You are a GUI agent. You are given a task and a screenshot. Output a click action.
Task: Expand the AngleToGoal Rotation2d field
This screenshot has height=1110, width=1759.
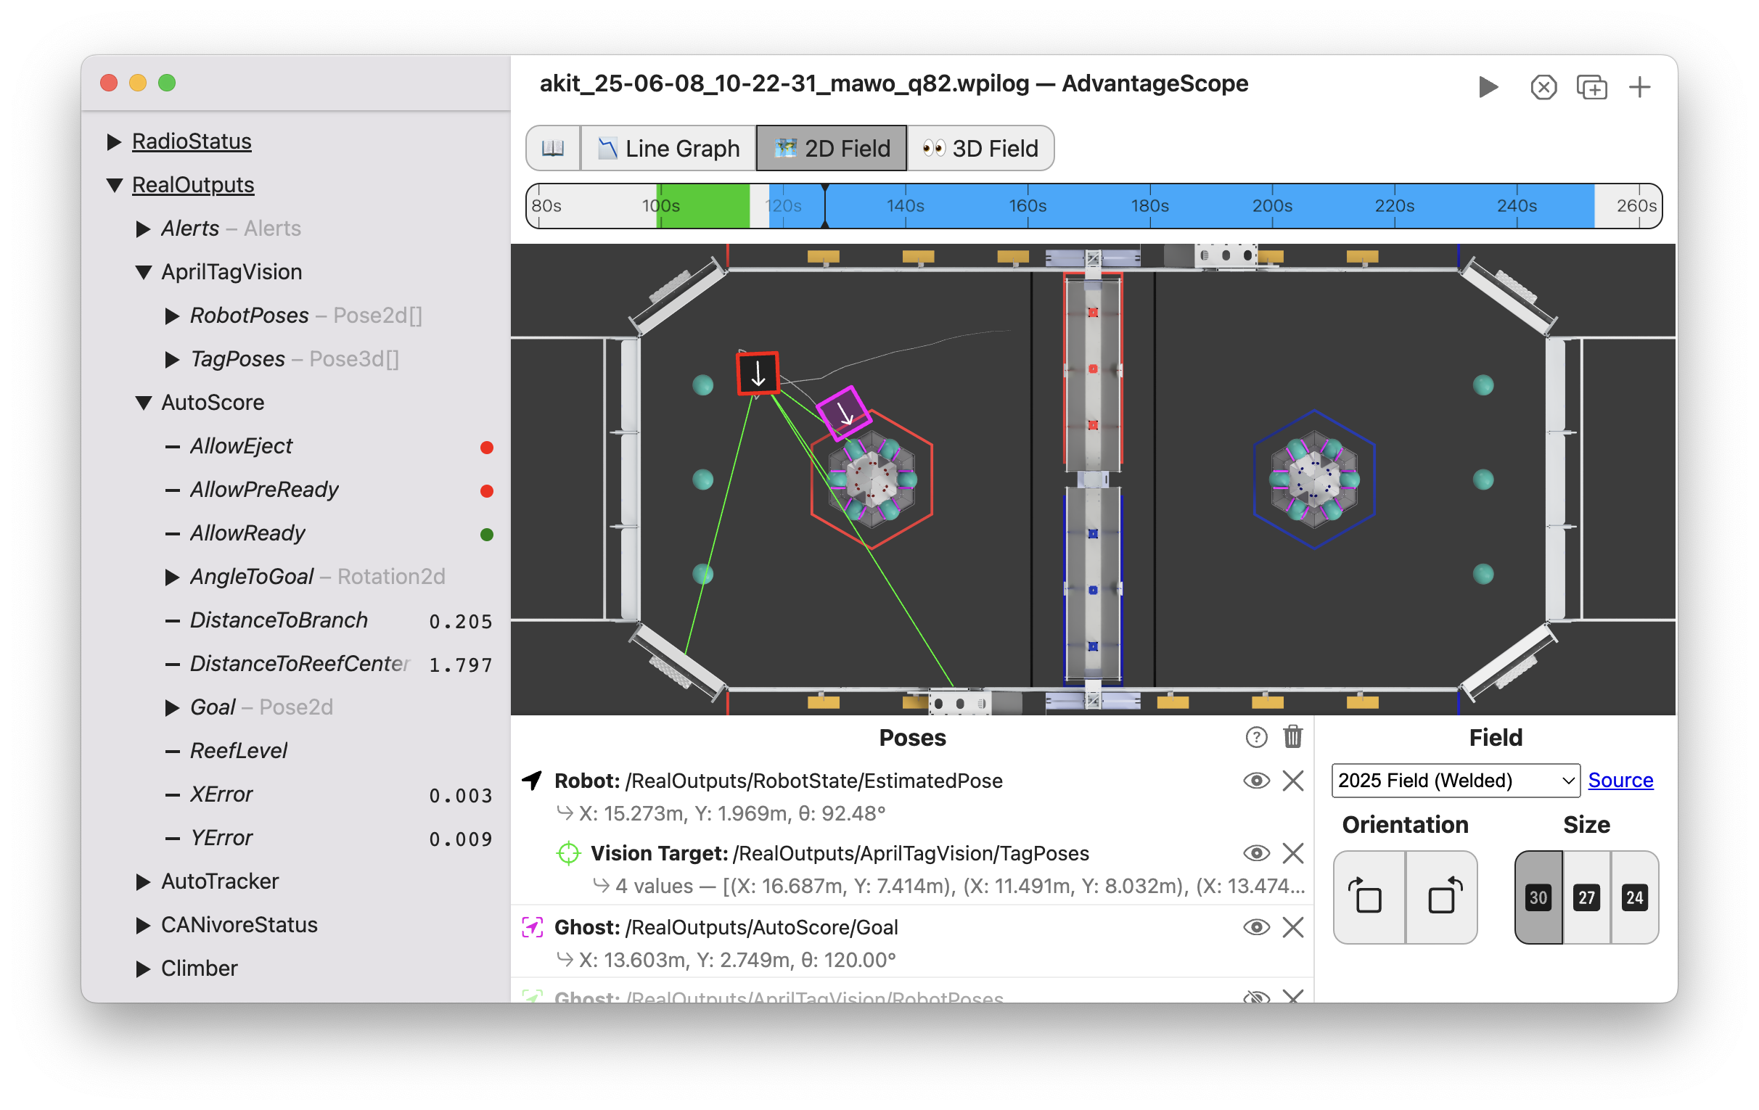(173, 577)
